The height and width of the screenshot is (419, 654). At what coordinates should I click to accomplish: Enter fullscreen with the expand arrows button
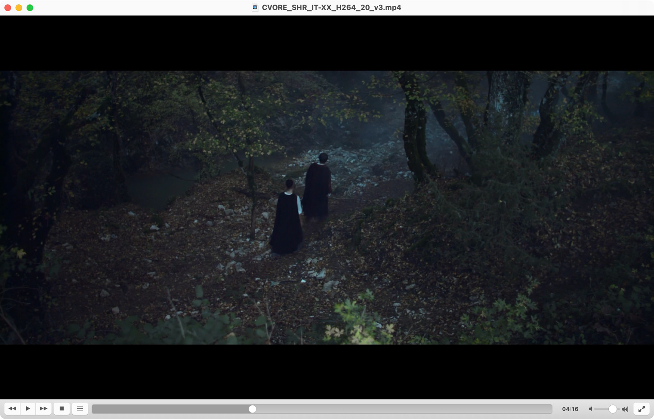(x=641, y=409)
